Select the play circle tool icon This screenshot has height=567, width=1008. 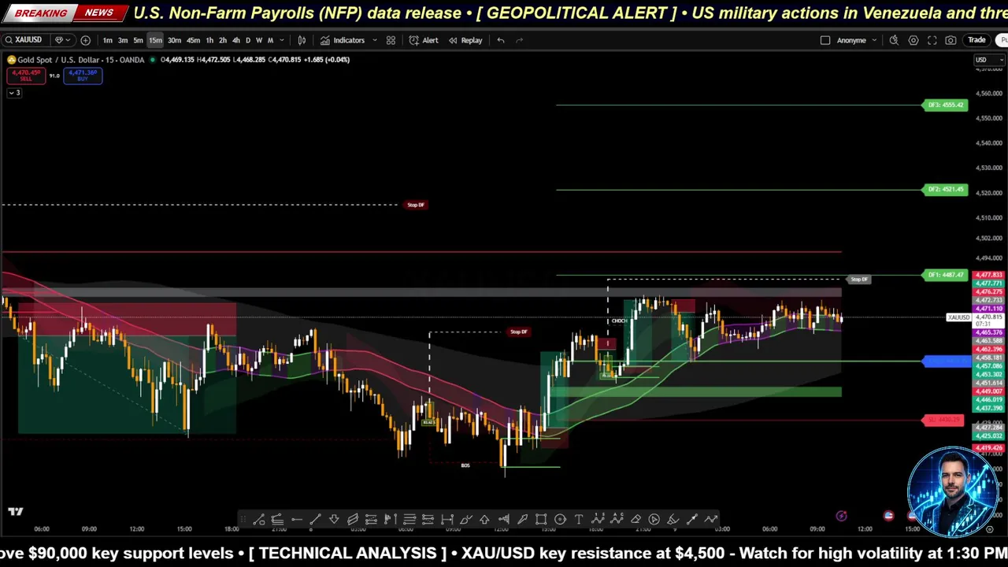click(x=654, y=520)
